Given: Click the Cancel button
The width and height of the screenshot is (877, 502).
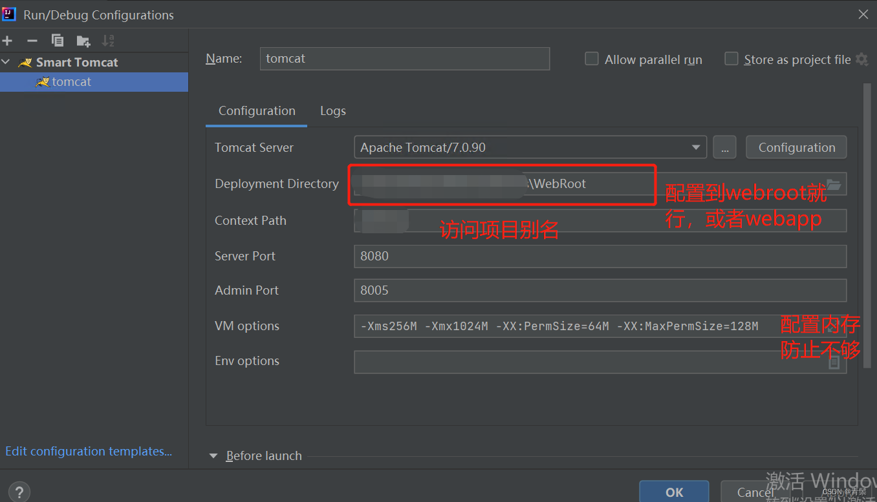Looking at the screenshot, I should (755, 492).
